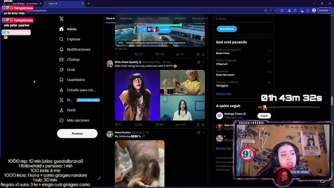Screen dimensions: 334x188
Task: Click the Postear button
Action: pos(77,133)
